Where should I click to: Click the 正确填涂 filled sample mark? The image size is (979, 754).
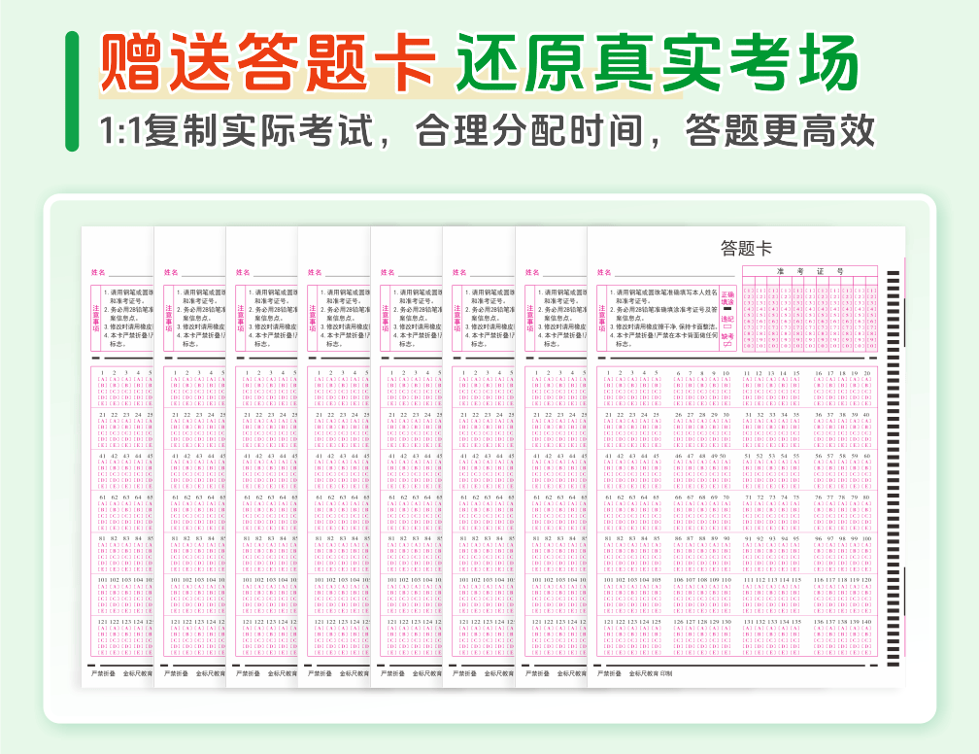pyautogui.click(x=727, y=309)
